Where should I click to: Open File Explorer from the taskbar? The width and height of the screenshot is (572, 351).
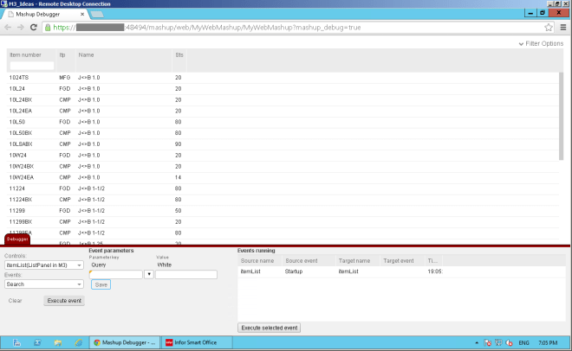coord(57,342)
